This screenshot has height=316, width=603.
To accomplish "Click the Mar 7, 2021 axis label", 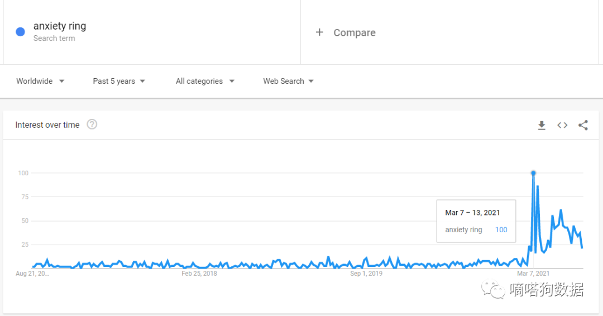I will tap(533, 274).
